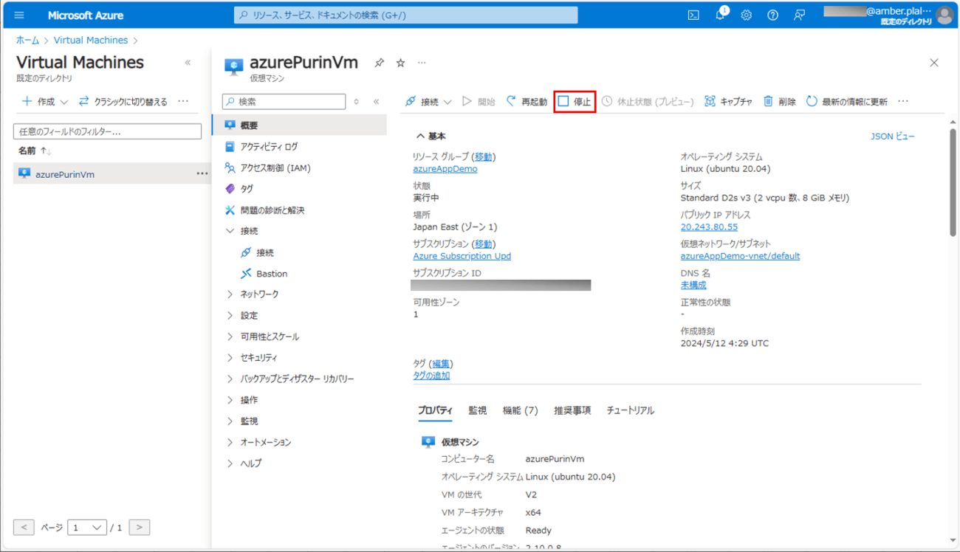Switch to 機能 (7) tab

tap(520, 411)
